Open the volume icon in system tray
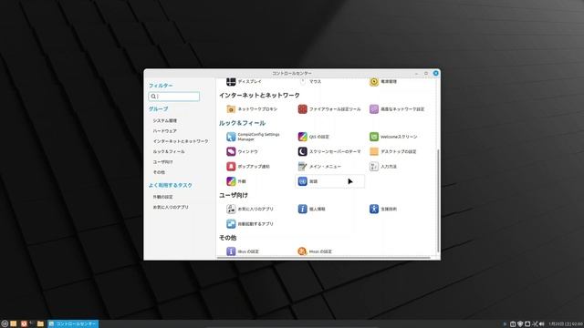The width and height of the screenshot is (584, 328). (542, 324)
